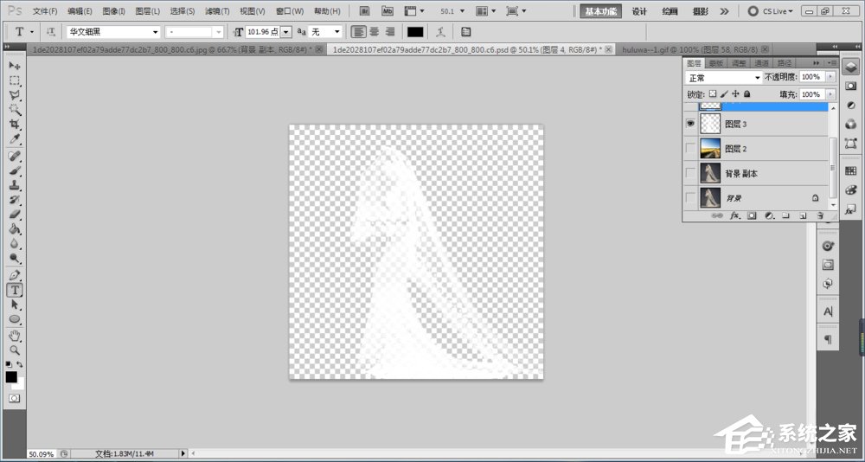Select the Blur tool
This screenshot has height=462, width=865.
click(x=15, y=243)
